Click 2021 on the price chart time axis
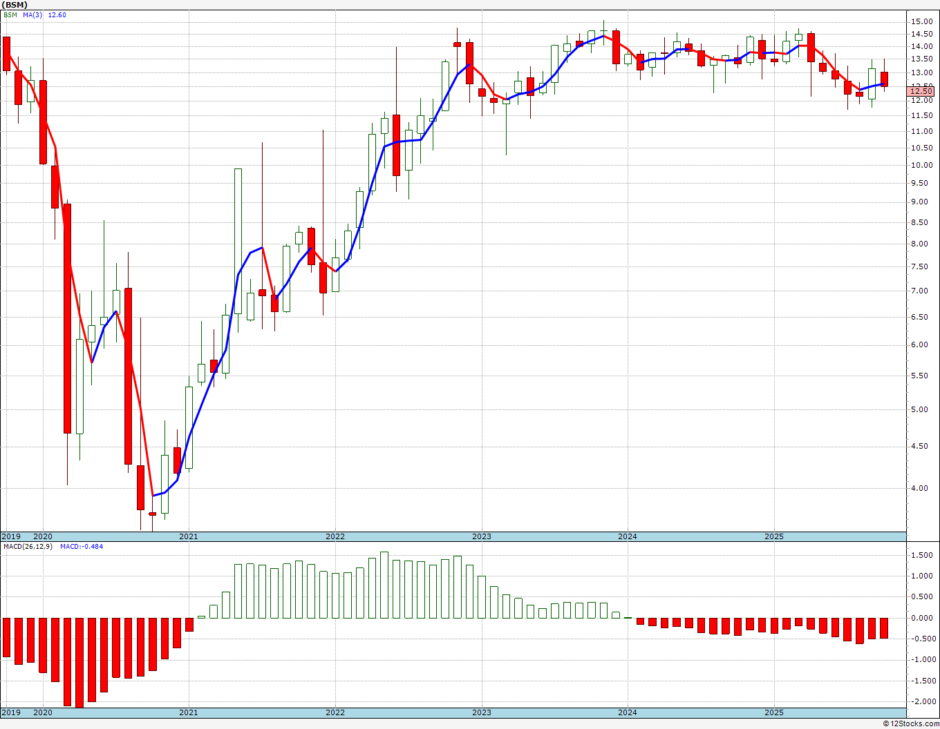940x729 pixels. point(189,536)
